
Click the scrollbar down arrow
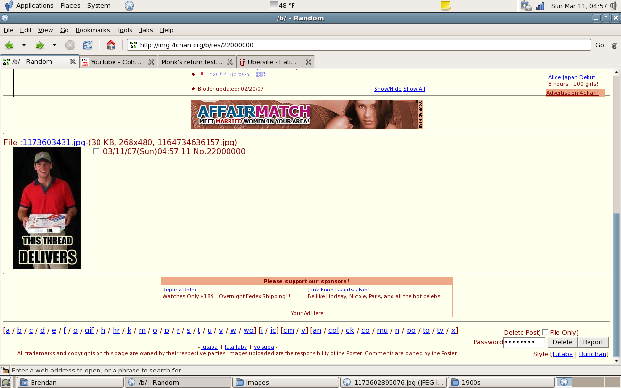coord(617,361)
